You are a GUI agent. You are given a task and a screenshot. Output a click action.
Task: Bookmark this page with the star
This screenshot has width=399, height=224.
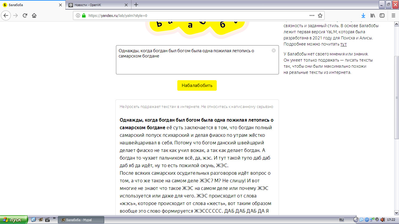pyautogui.click(x=320, y=15)
